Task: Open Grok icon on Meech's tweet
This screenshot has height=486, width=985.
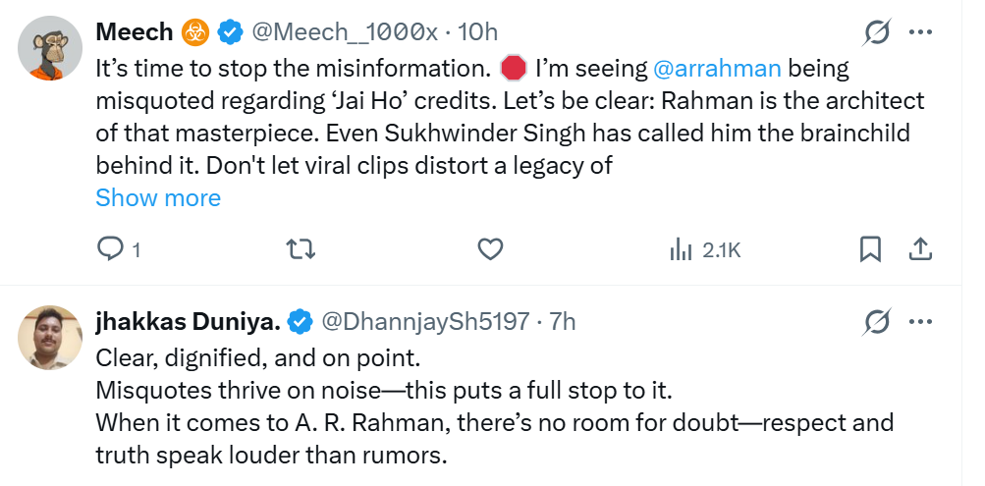Action: (877, 33)
